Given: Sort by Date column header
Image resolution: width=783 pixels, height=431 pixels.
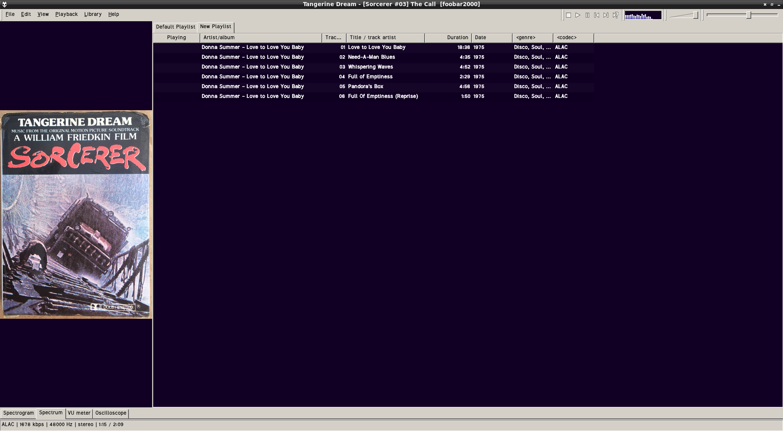Looking at the screenshot, I should [492, 38].
